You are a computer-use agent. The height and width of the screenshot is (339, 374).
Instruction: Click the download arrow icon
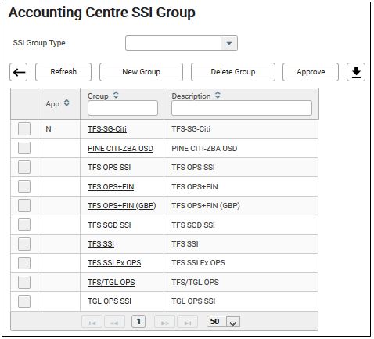(x=356, y=72)
